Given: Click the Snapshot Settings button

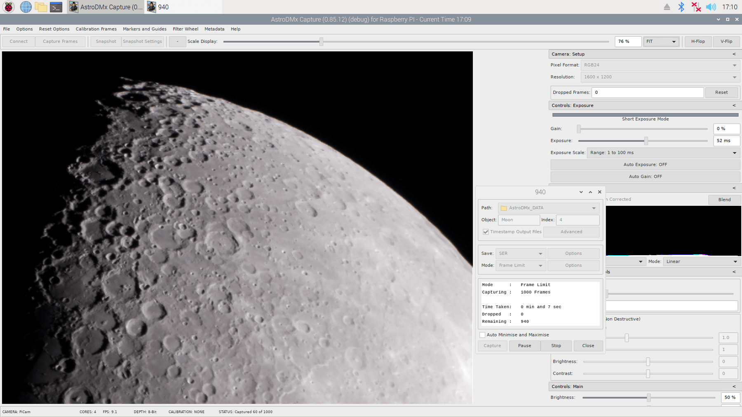Looking at the screenshot, I should (142, 41).
